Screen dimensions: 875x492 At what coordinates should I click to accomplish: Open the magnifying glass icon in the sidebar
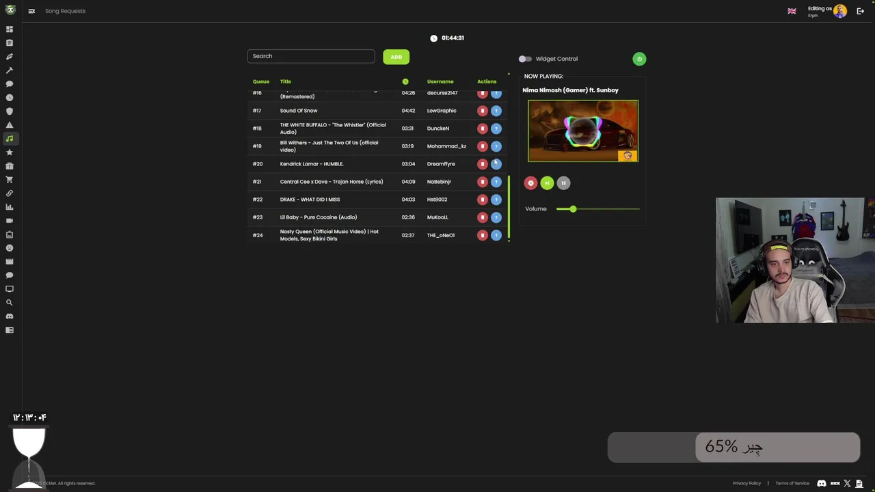coord(10,303)
